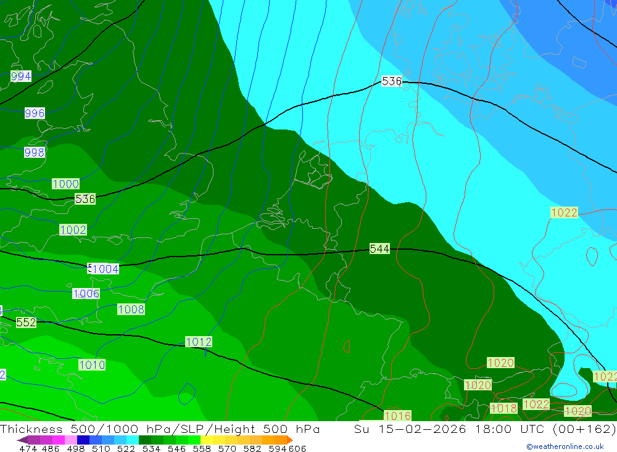
Task: Select the dark blue legend swatch
Action: pyautogui.click(x=83, y=440)
